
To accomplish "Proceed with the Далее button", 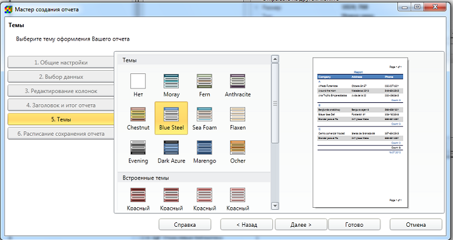I will [301, 224].
